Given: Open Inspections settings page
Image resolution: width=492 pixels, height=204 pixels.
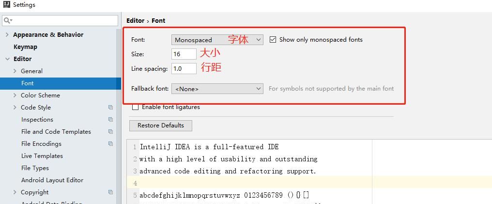Looking at the screenshot, I should [37, 120].
